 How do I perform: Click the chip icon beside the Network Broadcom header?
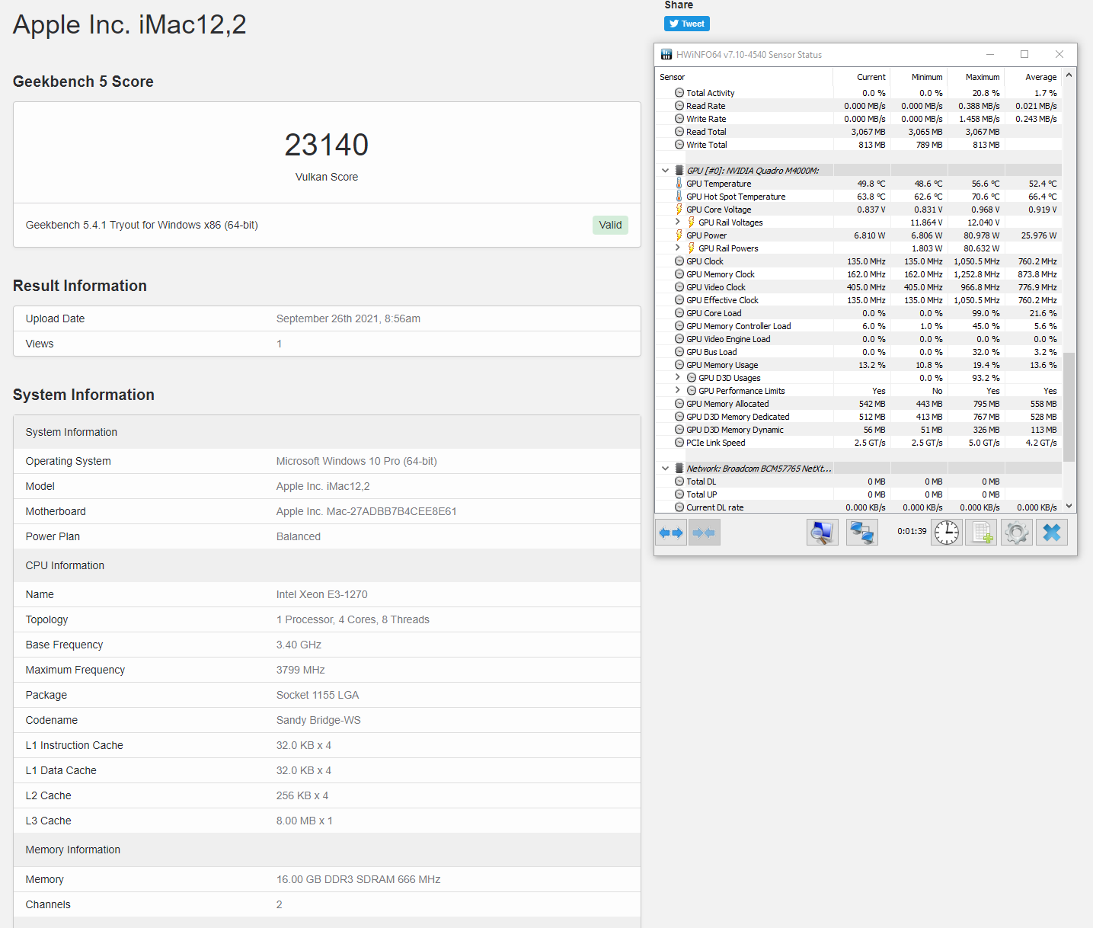pos(679,469)
